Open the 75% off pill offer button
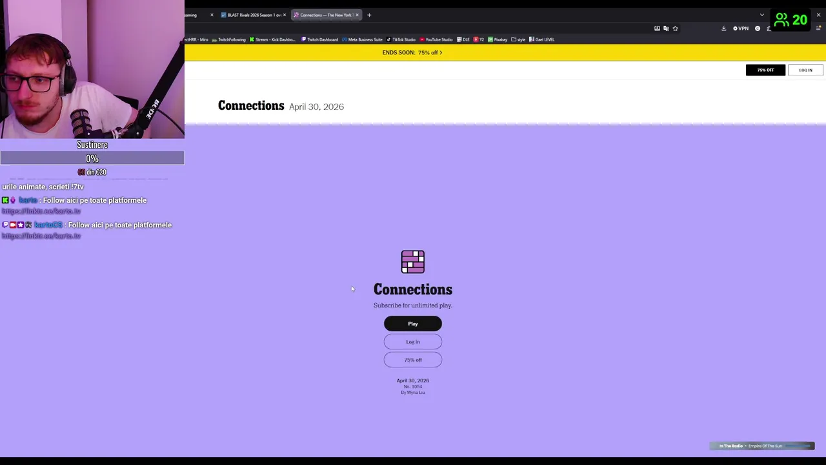826x465 pixels. point(413,360)
